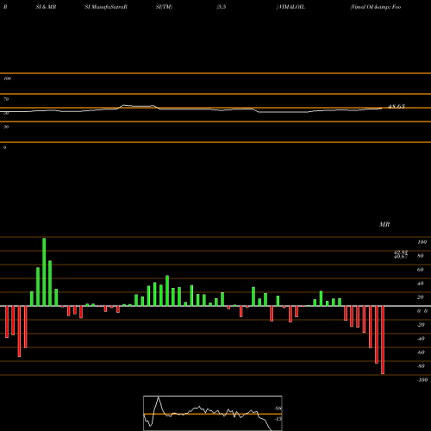
Task: Select the 'SI(TM)' header label
Action: 164,7
